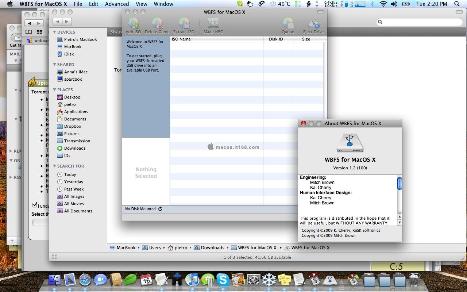Open the File menu
The width and height of the screenshot is (467, 292).
[78, 4]
